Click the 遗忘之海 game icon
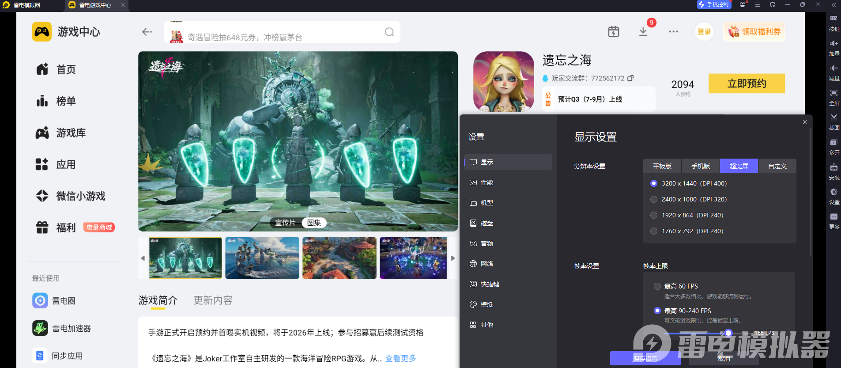Screen dimensions: 841x368 click(504, 82)
